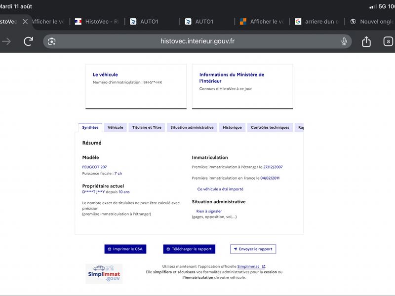Select the Synthèse tab
This screenshot has width=395, height=296.
(x=90, y=127)
